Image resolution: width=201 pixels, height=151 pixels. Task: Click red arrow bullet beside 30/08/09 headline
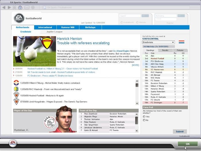[14, 69]
